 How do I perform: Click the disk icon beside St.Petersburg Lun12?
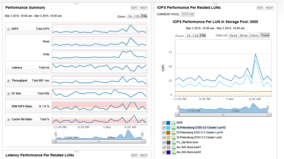(x=174, y=127)
